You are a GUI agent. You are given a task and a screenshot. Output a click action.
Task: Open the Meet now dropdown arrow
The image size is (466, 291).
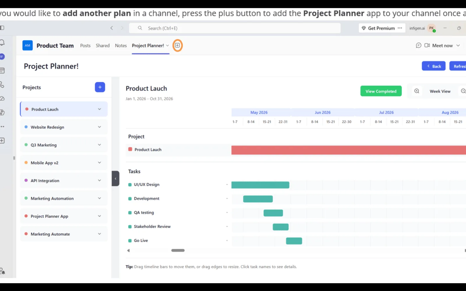[x=458, y=45]
